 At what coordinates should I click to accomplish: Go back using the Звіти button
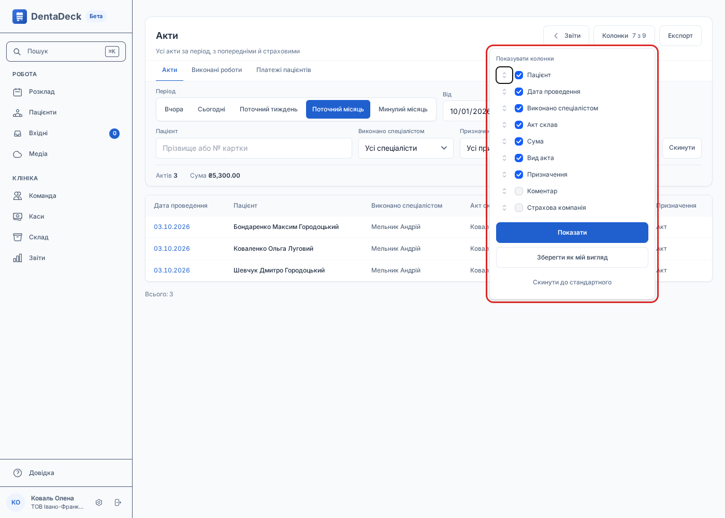(566, 36)
